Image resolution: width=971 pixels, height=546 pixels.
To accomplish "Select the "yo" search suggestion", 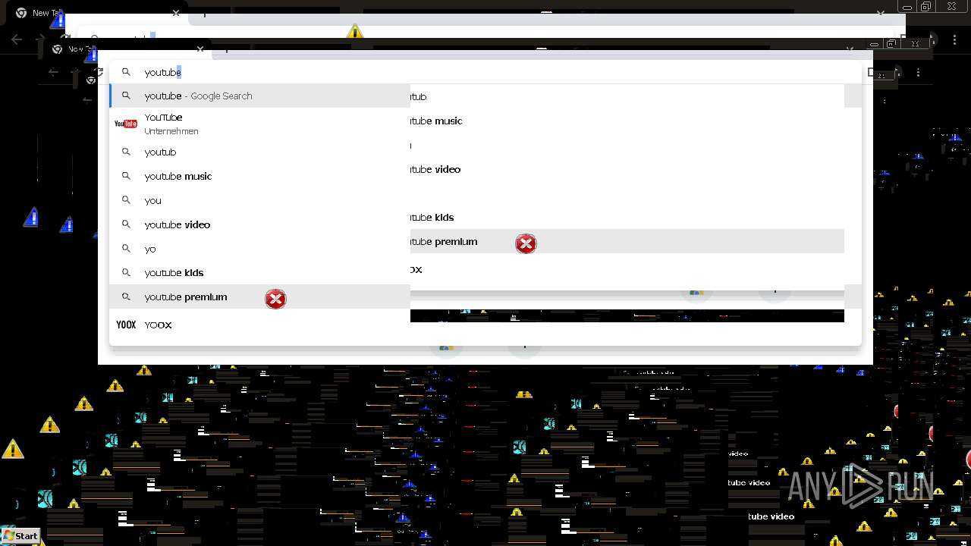I will point(259,249).
